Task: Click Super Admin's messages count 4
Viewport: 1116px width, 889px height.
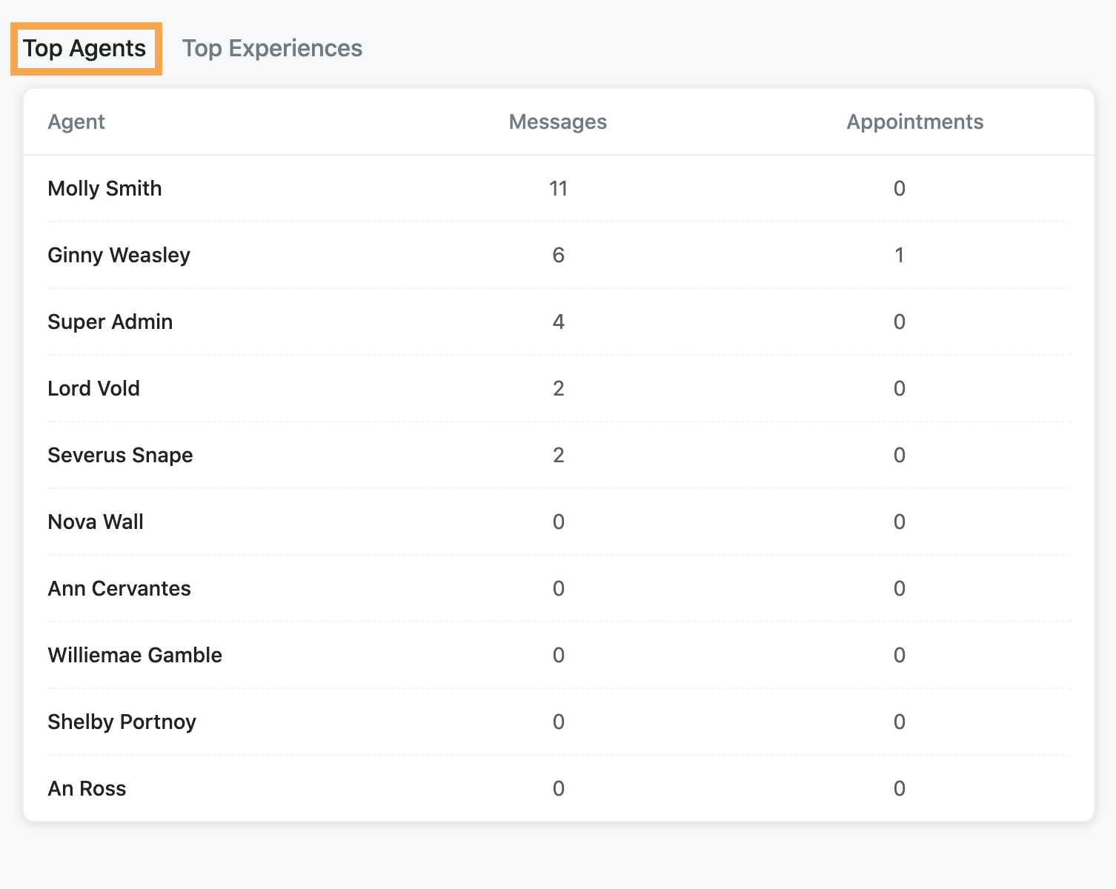Action: coord(559,322)
